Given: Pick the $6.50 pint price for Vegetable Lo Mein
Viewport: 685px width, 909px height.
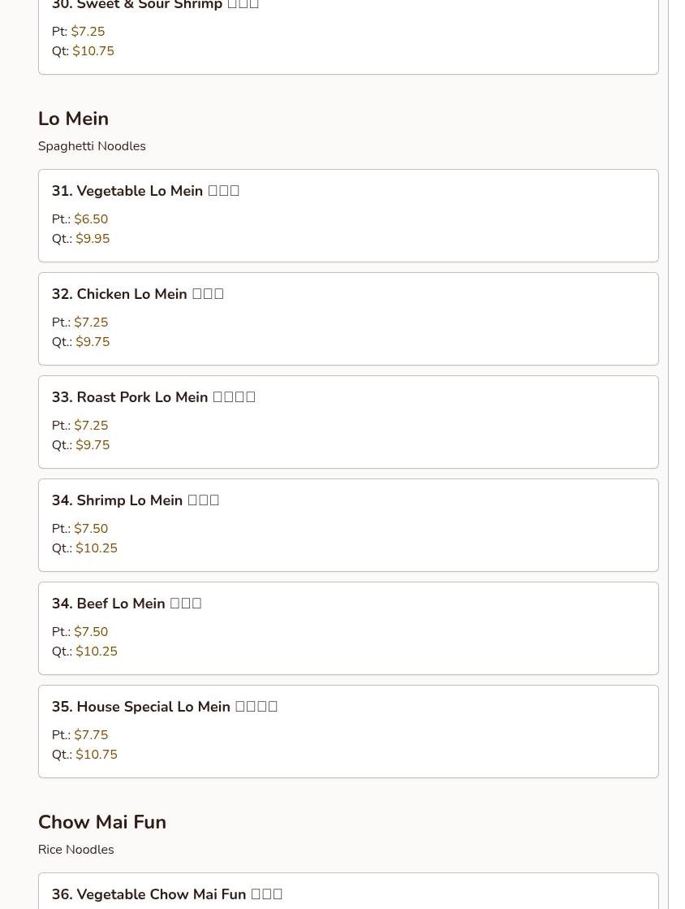Looking at the screenshot, I should pyautogui.click(x=91, y=219).
